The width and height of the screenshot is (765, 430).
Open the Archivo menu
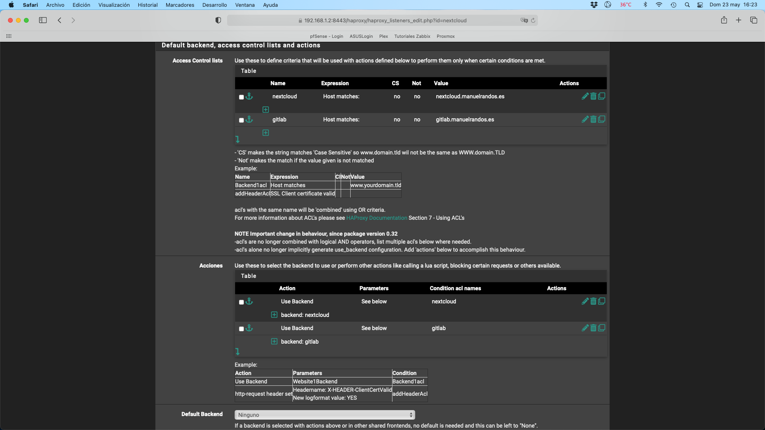point(55,5)
